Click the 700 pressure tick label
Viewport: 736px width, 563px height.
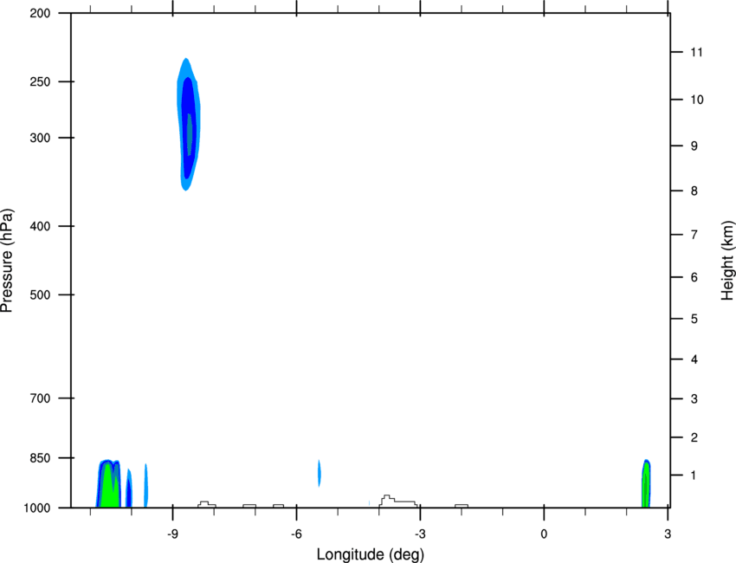click(40, 398)
